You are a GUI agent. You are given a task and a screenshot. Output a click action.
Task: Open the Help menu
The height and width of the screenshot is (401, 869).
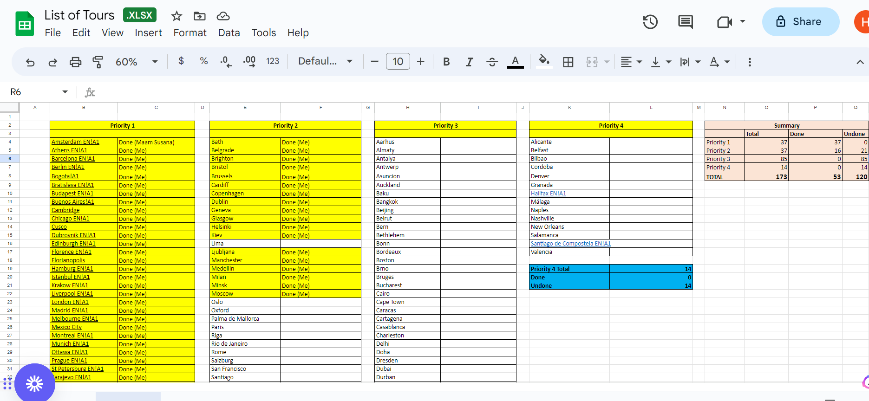(x=298, y=33)
